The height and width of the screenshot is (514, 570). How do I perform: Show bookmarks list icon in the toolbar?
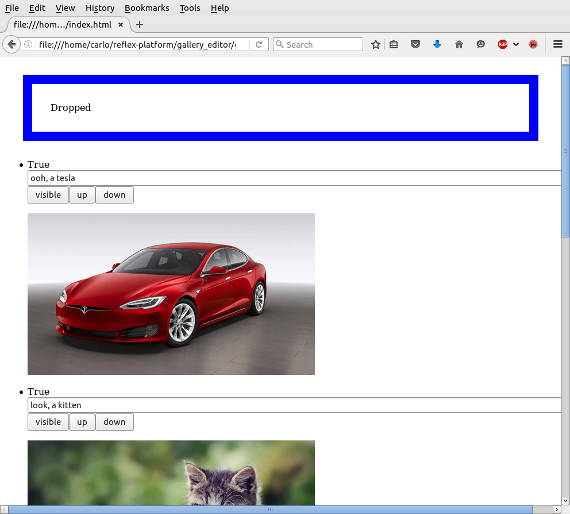(x=394, y=44)
